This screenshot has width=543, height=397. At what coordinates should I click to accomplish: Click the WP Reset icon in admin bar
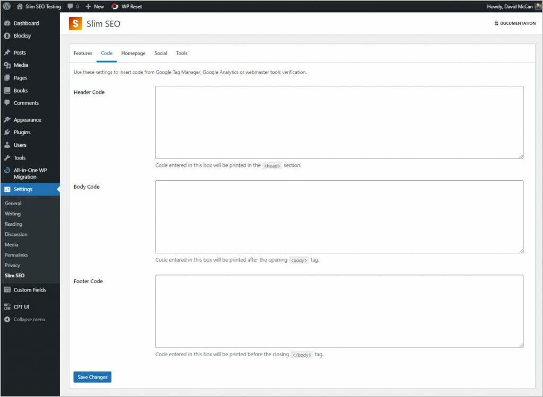115,6
